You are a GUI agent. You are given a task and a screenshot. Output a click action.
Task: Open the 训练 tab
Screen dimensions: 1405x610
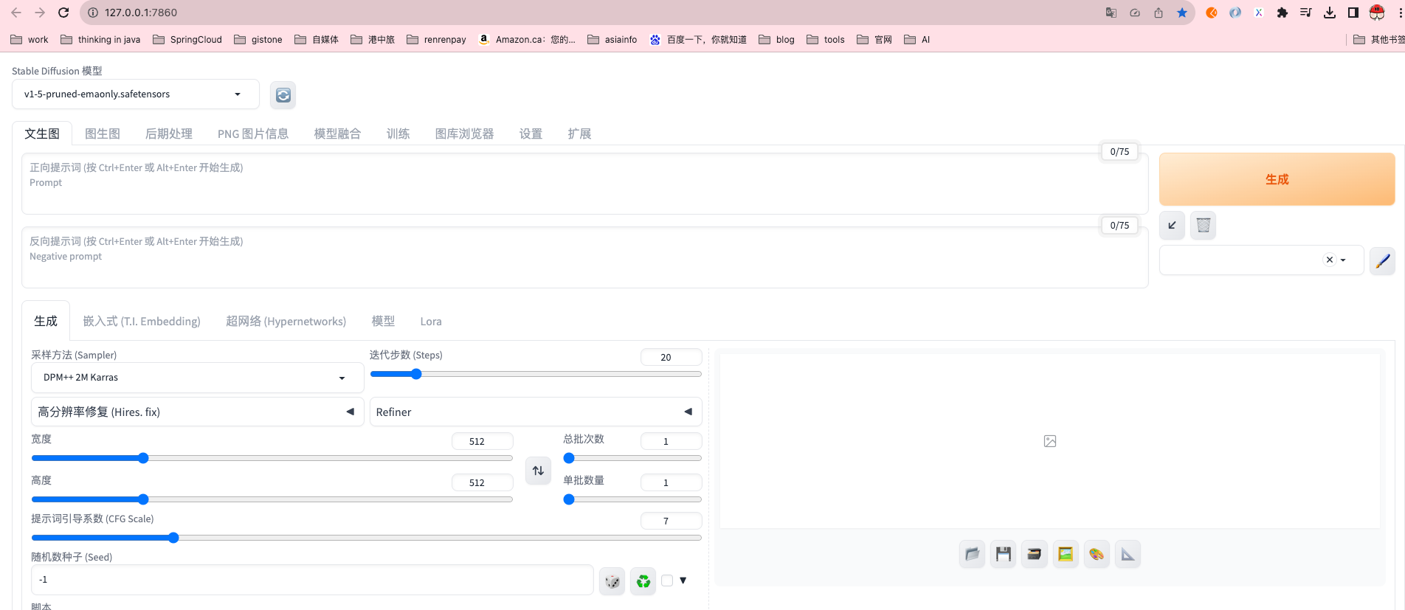pos(398,134)
